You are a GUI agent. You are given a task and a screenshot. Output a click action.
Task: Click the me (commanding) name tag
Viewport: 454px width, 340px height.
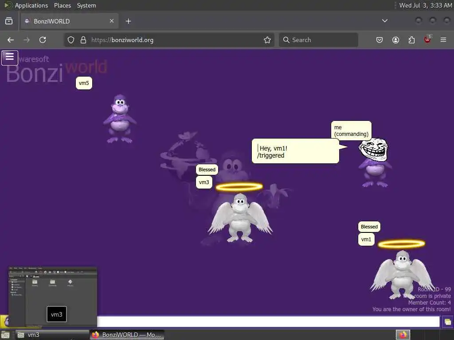351,131
